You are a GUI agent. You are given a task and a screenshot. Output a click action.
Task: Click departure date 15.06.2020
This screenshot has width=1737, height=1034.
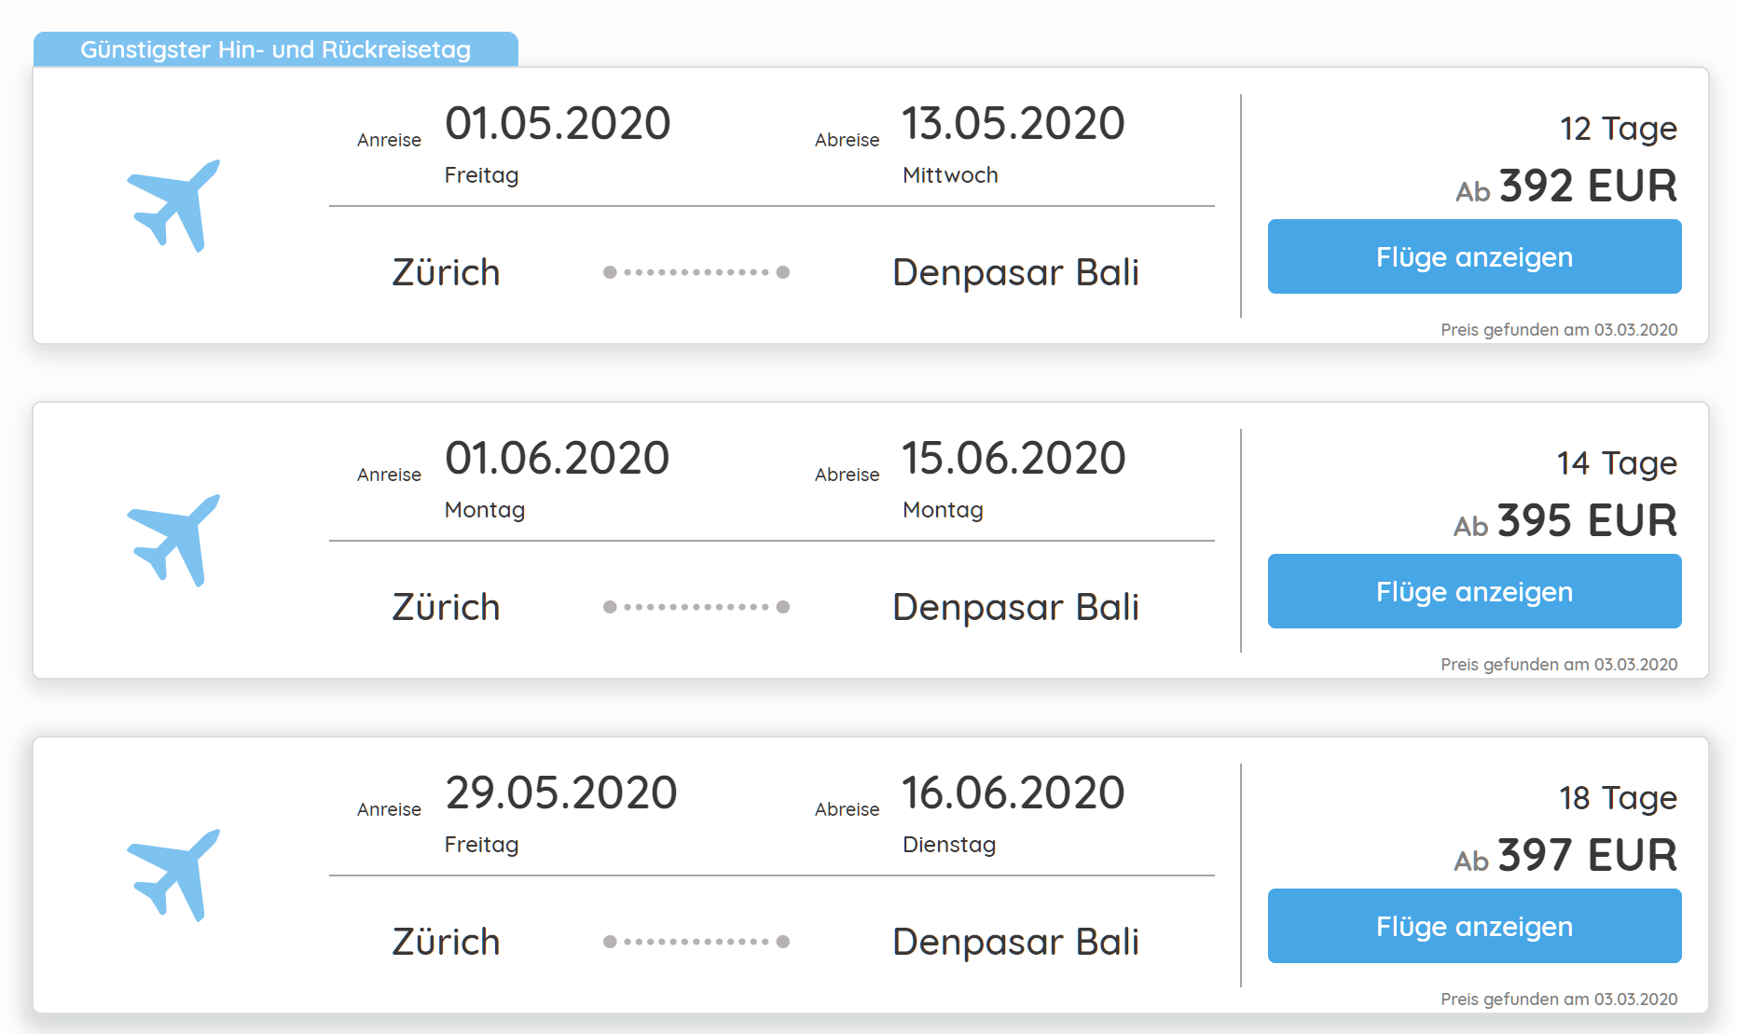point(1013,459)
